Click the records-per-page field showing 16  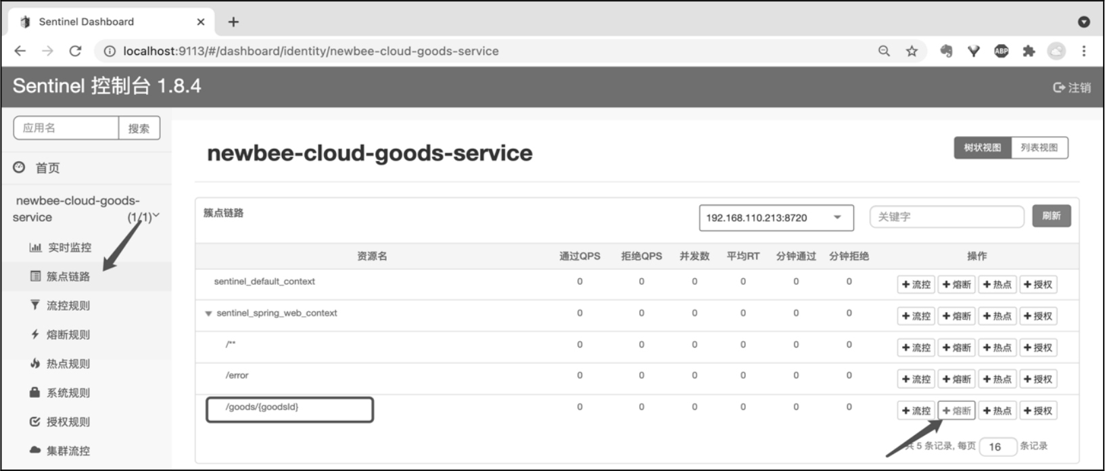[x=997, y=447]
